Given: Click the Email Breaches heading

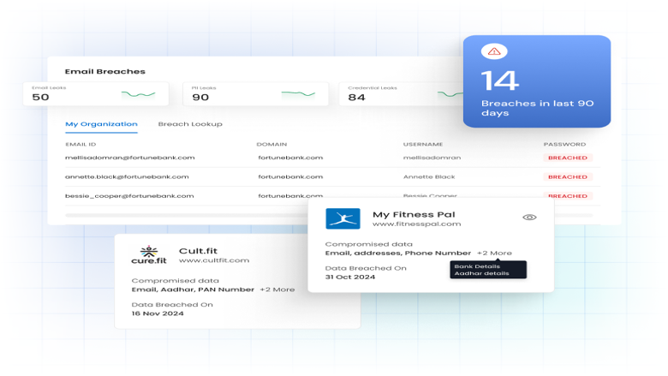Looking at the screenshot, I should [105, 72].
